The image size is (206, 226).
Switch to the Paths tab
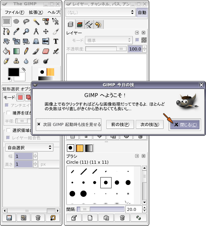[x=89, y=25]
